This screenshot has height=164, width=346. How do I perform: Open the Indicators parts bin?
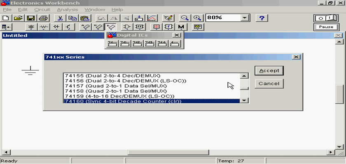(156, 27)
